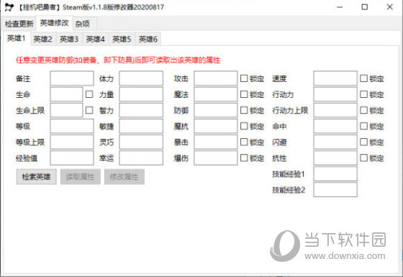Screen dimensions: 403x277
Task: Click the 修改属性 button
Action: pos(124,177)
